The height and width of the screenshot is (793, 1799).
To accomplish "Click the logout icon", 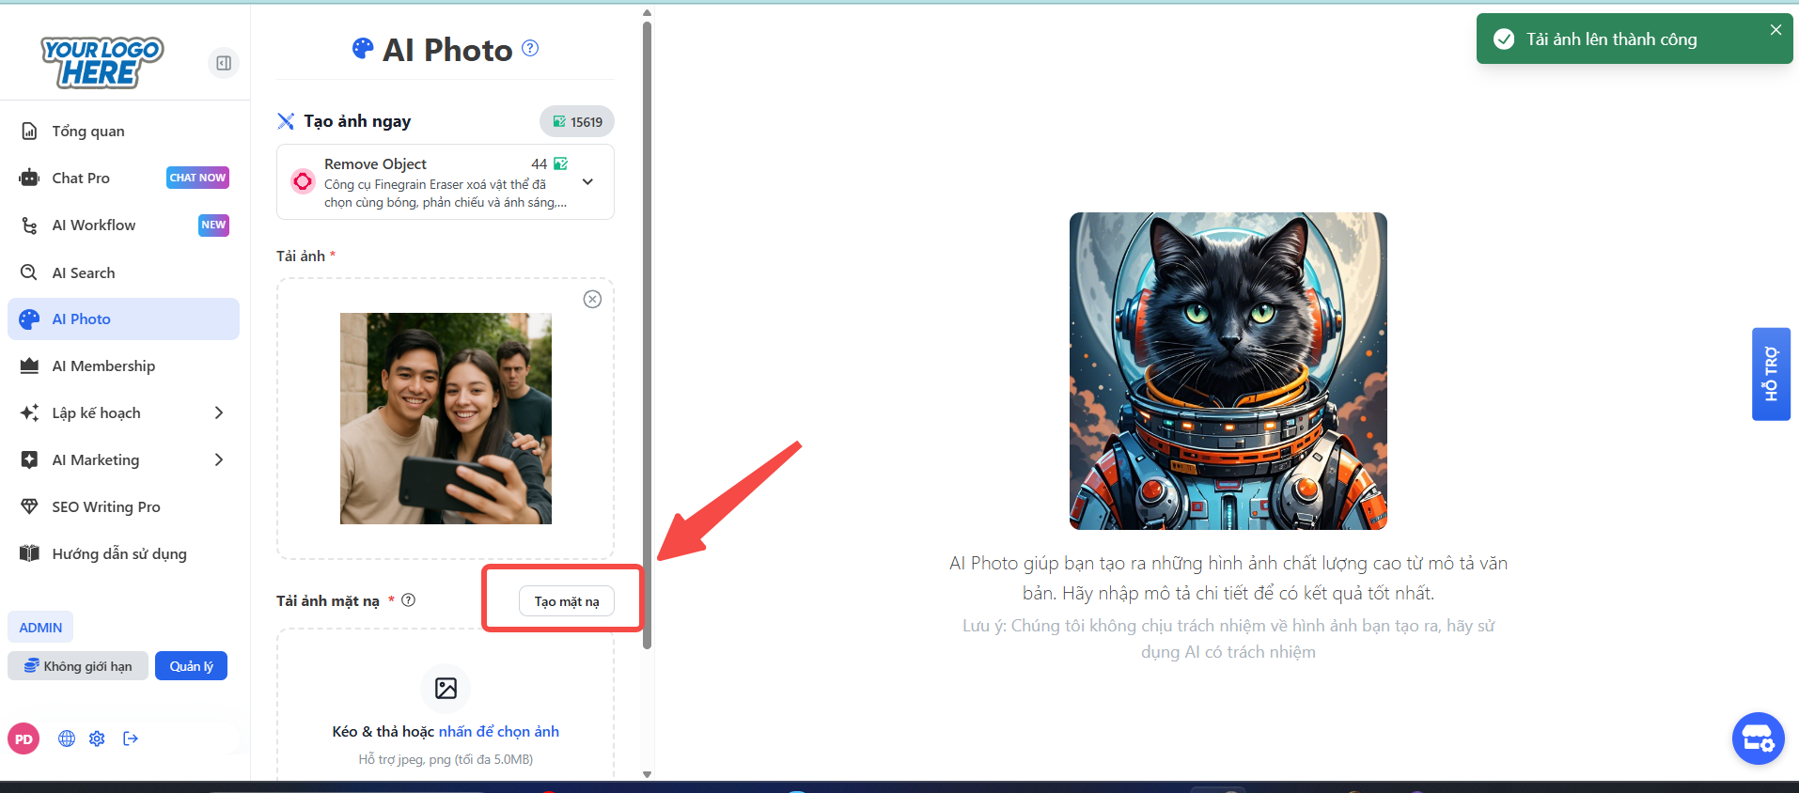I will pos(131,739).
